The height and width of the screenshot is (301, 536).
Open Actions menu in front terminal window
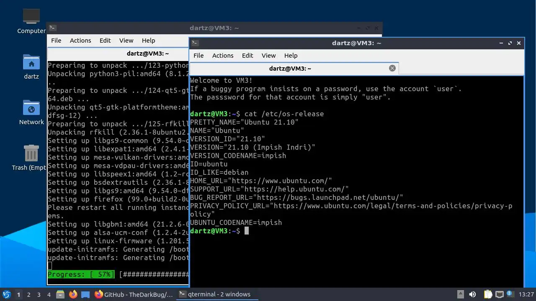[x=223, y=56]
